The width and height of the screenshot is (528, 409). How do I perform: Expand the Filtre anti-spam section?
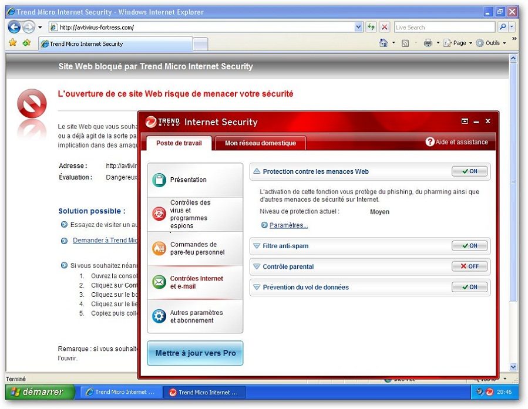point(257,246)
